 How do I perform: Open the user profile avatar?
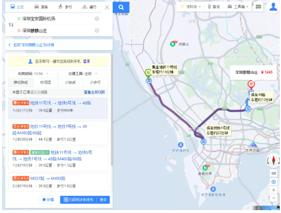pos(273,7)
